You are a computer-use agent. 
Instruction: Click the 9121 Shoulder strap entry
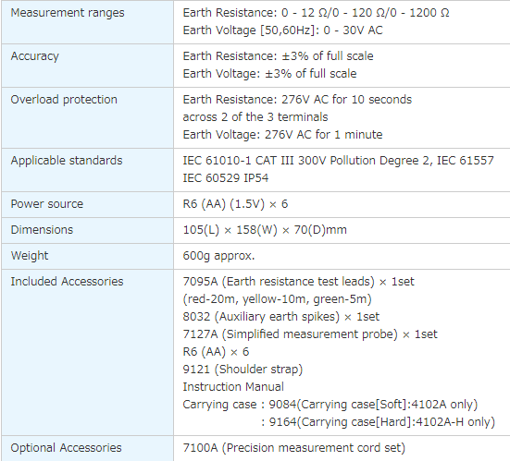(243, 370)
